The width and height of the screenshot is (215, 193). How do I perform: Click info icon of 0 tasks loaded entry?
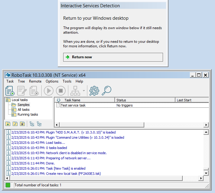[x=8, y=148]
